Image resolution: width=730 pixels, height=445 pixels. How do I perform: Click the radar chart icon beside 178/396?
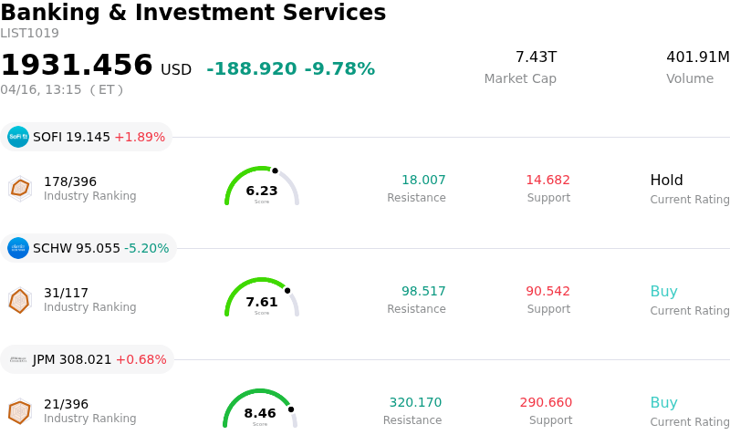point(19,188)
